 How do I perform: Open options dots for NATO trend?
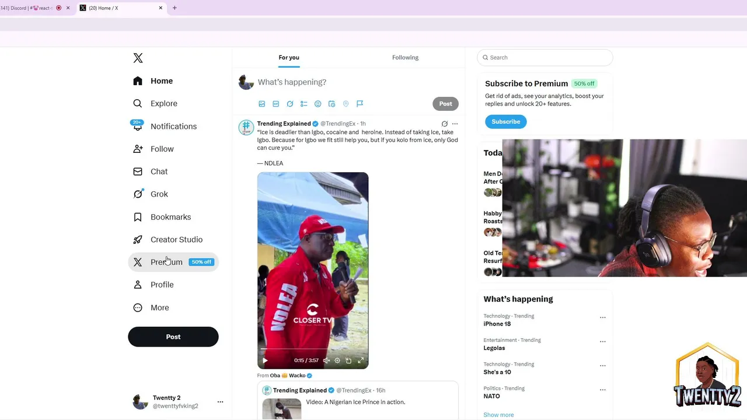[603, 390]
